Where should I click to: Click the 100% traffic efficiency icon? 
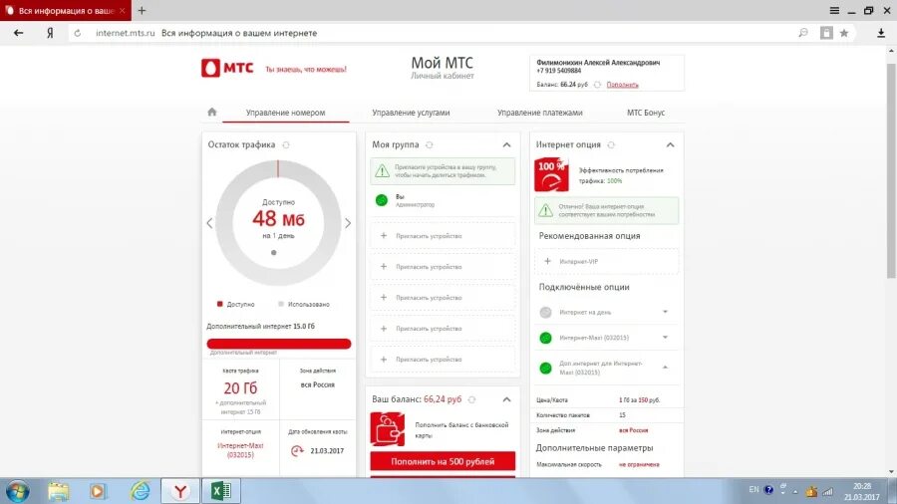[551, 175]
